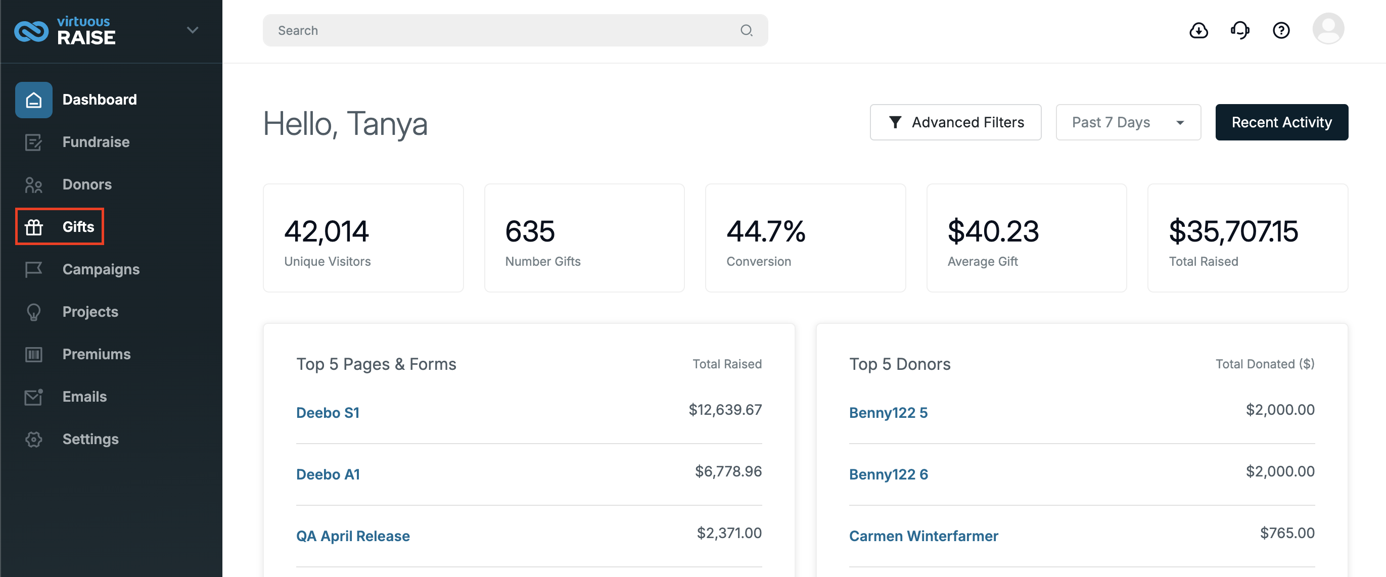1386x577 pixels.
Task: Click the Dashboard home icon
Action: point(33,100)
